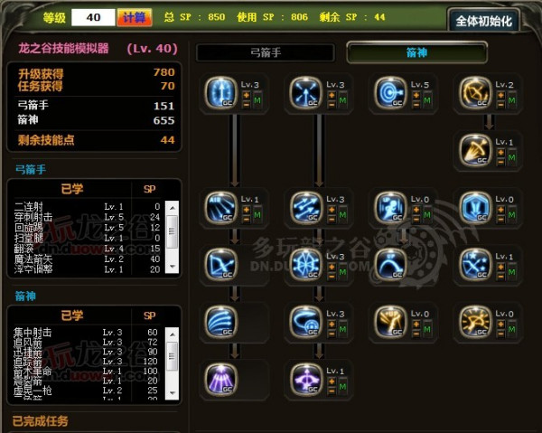Click the golden bow skill icon with Lv.2
The image size is (542, 433).
click(475, 93)
